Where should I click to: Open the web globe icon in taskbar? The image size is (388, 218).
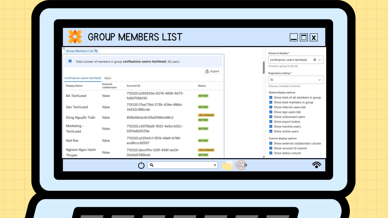[x=241, y=165]
